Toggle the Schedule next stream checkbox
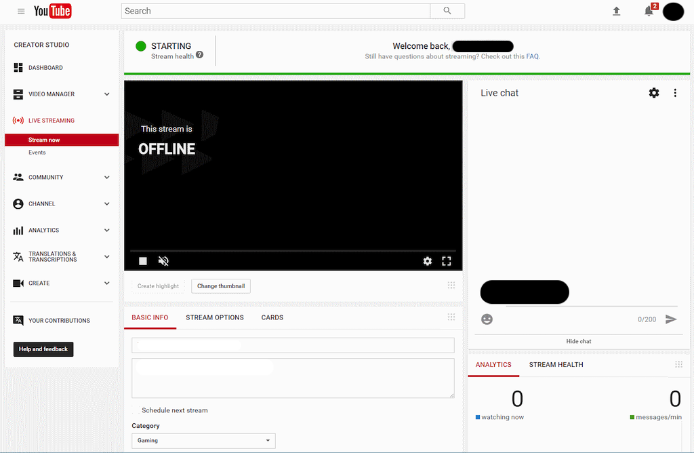This screenshot has height=453, width=694. click(x=136, y=410)
